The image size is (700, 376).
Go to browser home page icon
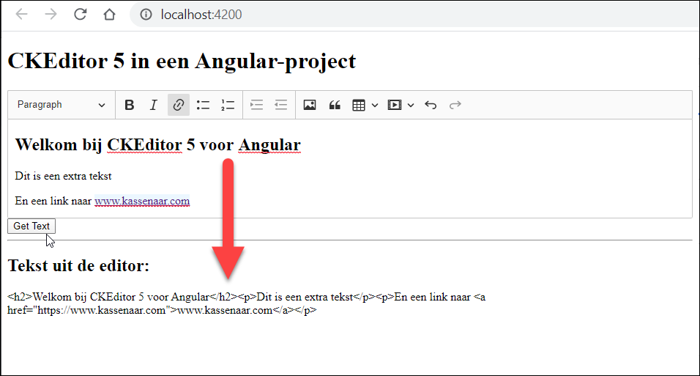pos(109,15)
